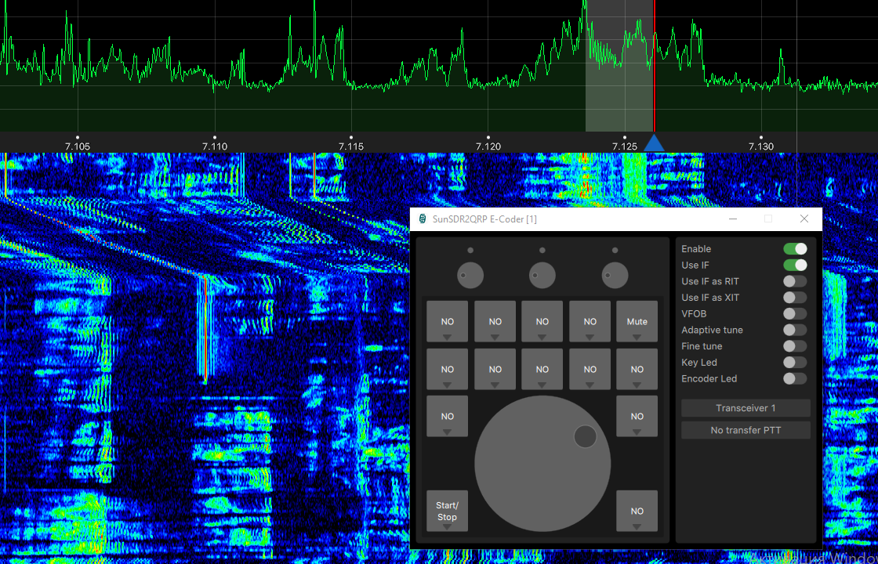
Task: Disable the Use IF toggle
Action: coord(795,265)
